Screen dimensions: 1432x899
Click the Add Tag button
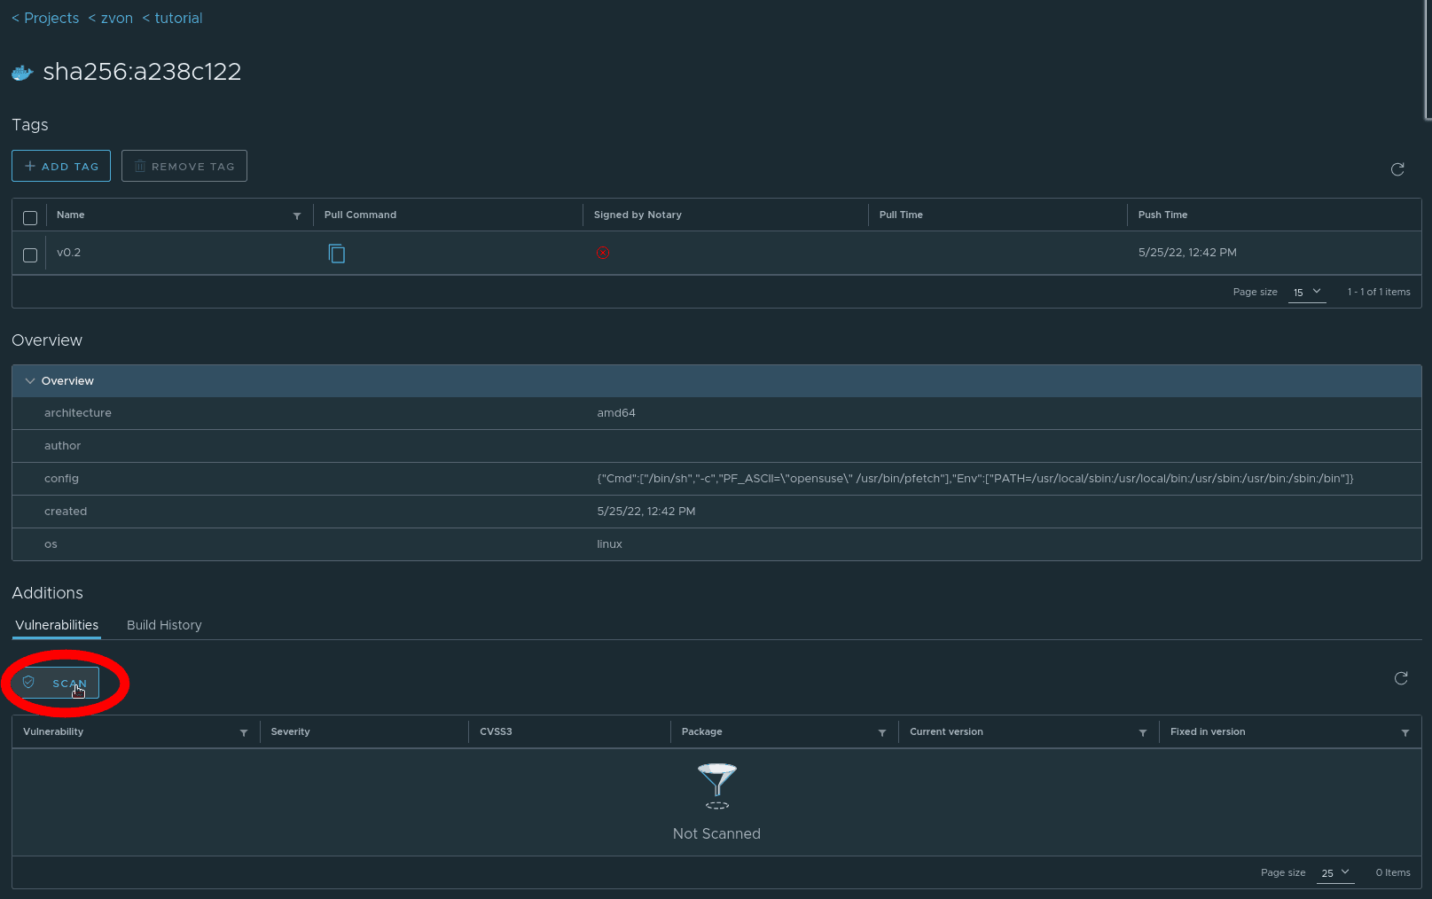pos(61,166)
